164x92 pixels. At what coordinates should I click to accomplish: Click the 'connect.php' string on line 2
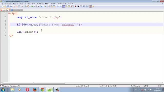[x=49, y=17]
